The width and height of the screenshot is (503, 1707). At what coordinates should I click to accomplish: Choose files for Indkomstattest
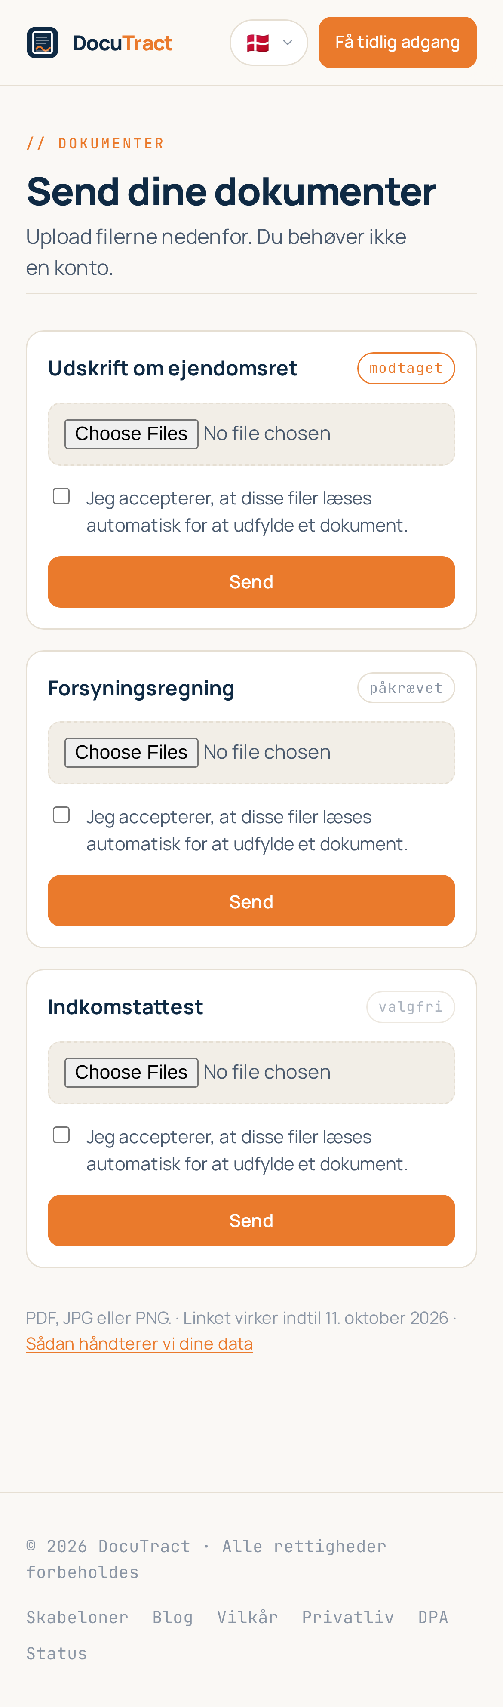[x=131, y=1073]
